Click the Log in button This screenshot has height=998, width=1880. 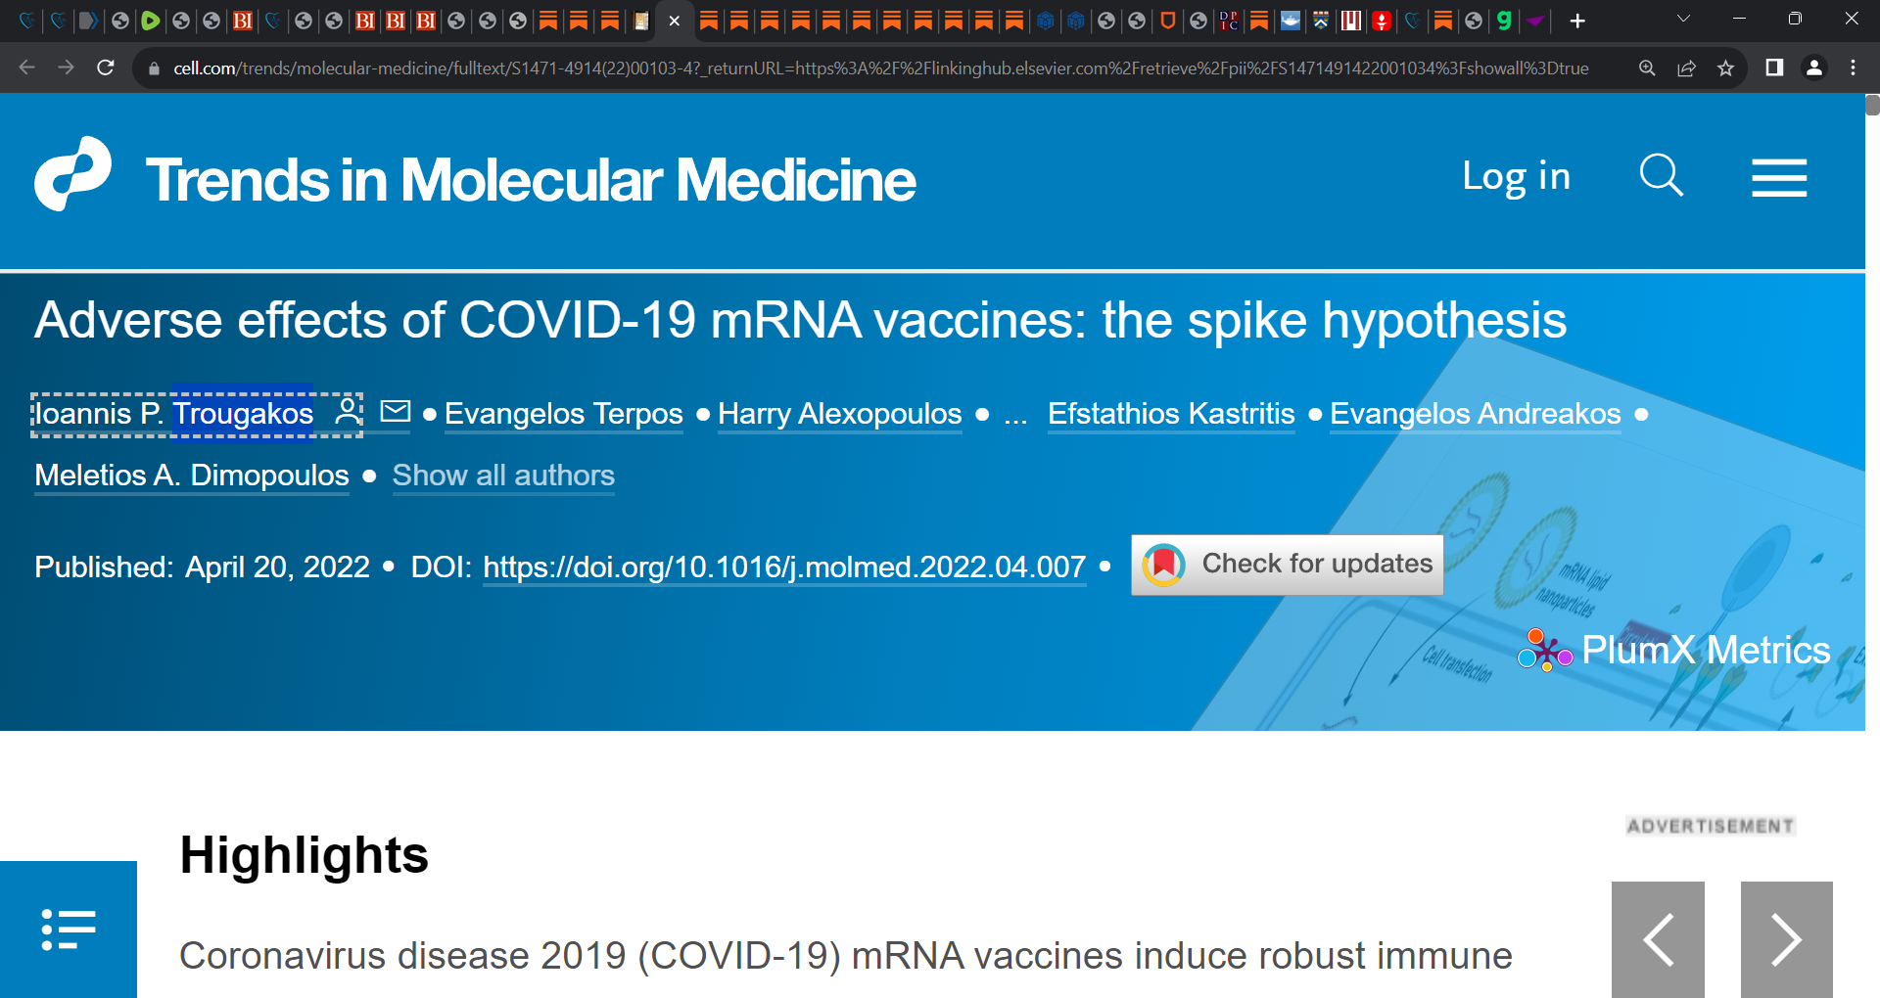tap(1516, 176)
